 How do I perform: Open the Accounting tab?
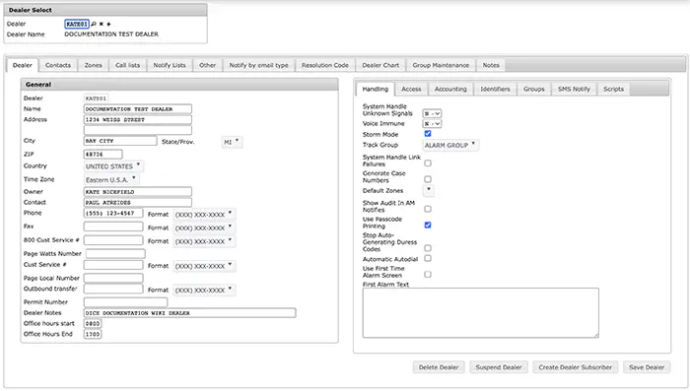point(450,89)
